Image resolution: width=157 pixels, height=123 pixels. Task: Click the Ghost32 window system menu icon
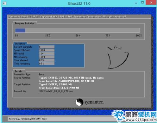coord(4,3)
